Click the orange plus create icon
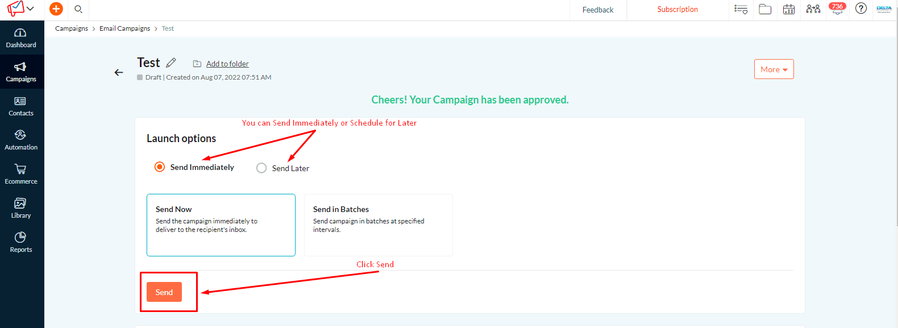 56,9
